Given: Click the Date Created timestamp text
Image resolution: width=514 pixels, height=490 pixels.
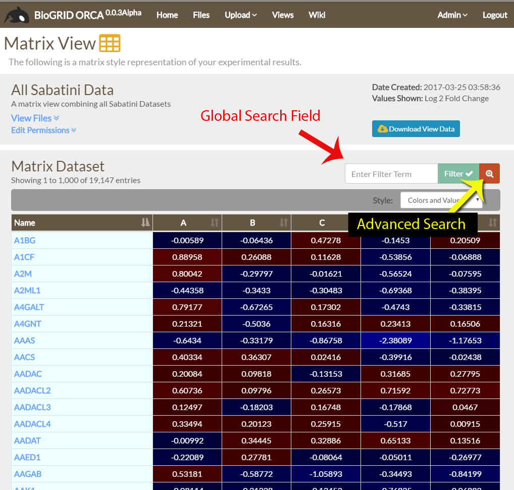Looking at the screenshot, I should pos(462,87).
